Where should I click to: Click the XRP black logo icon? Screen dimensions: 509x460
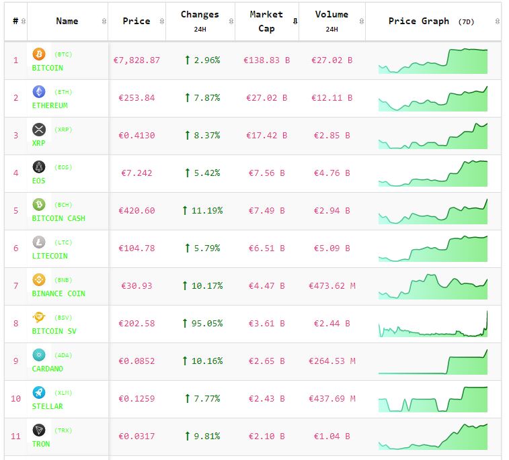(39, 130)
